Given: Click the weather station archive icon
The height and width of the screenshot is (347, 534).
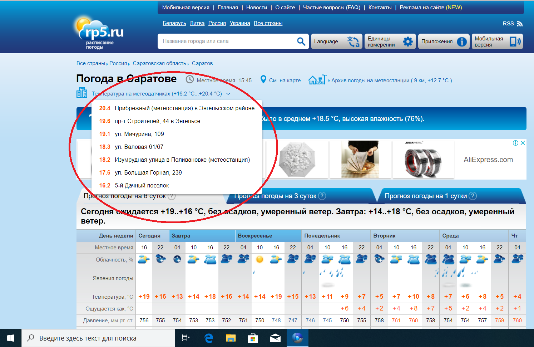Looking at the screenshot, I should pyautogui.click(x=317, y=80).
